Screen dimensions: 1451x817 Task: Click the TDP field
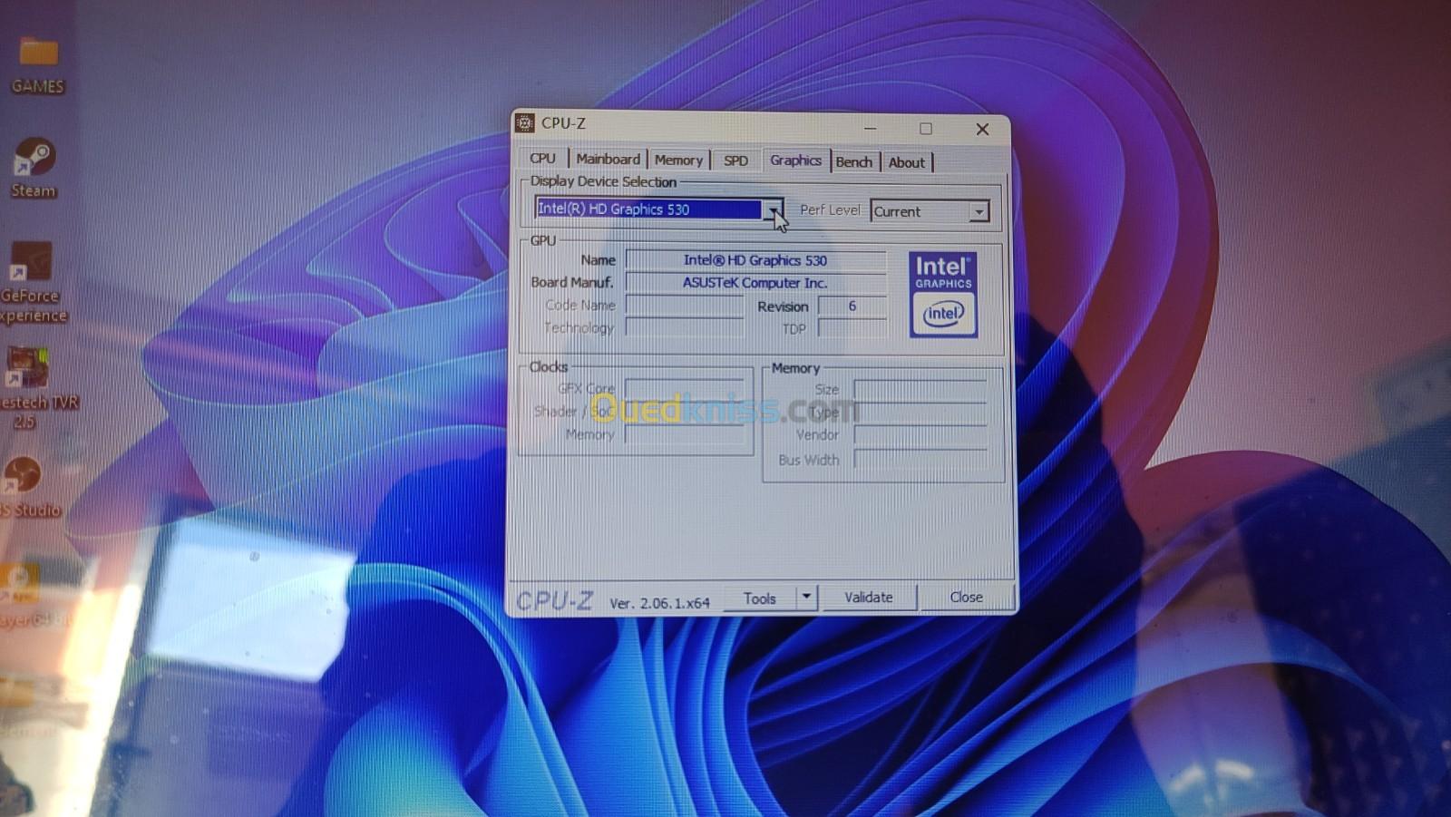(x=852, y=328)
